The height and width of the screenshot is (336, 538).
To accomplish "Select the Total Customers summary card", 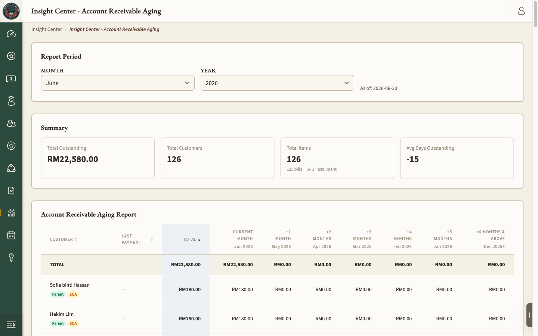I will [x=217, y=158].
